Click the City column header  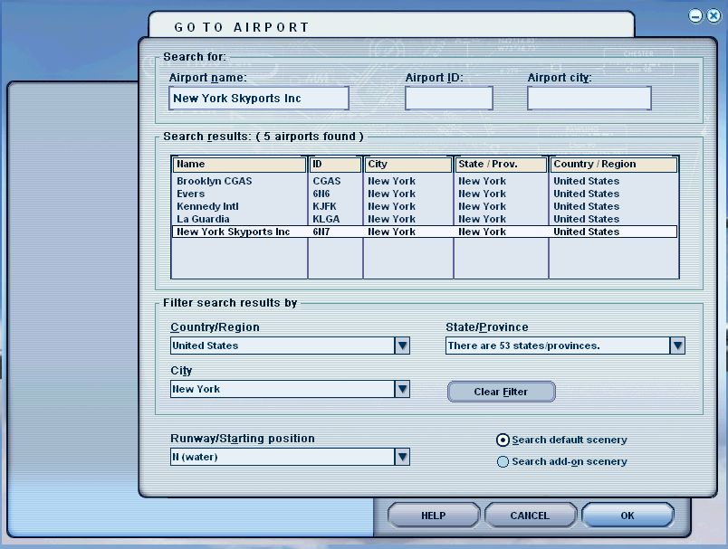[407, 165]
